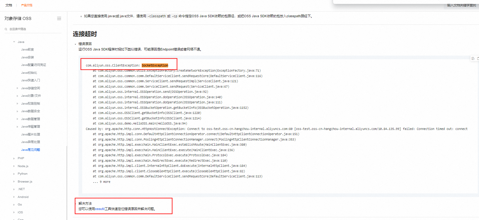Select Java对象/文件 in the tree

31,96
